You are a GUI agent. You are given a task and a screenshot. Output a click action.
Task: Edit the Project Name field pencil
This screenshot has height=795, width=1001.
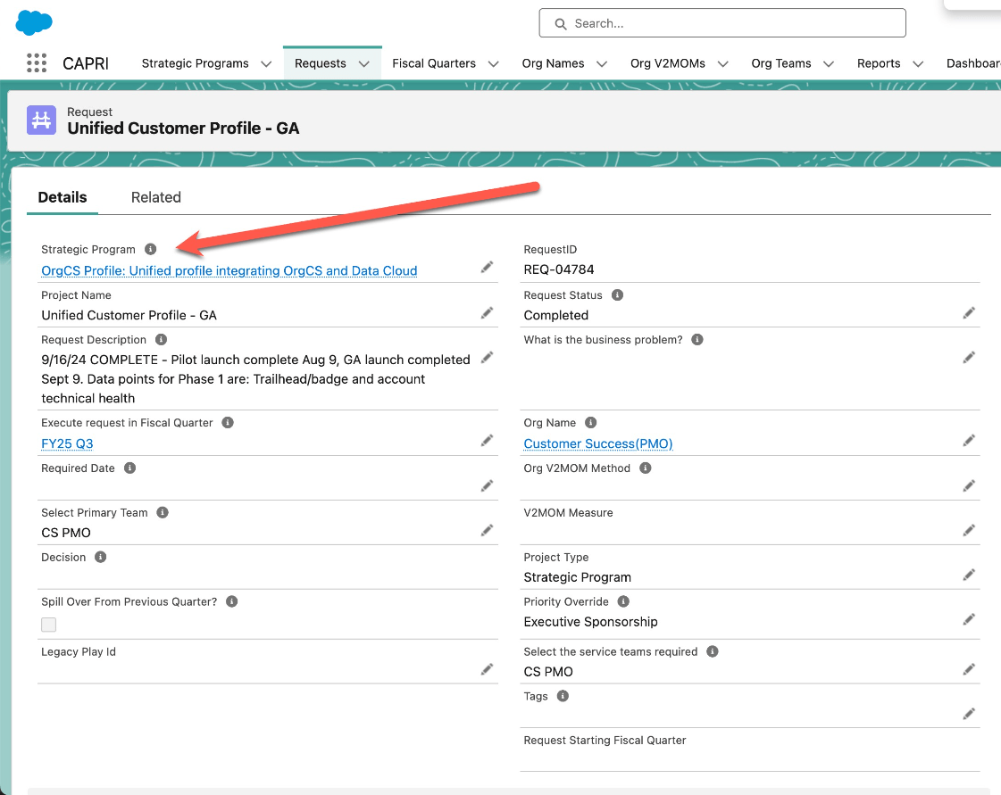pyautogui.click(x=487, y=312)
